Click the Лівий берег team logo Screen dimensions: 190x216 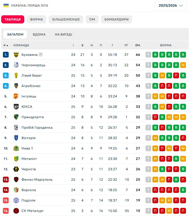click(x=16, y=75)
